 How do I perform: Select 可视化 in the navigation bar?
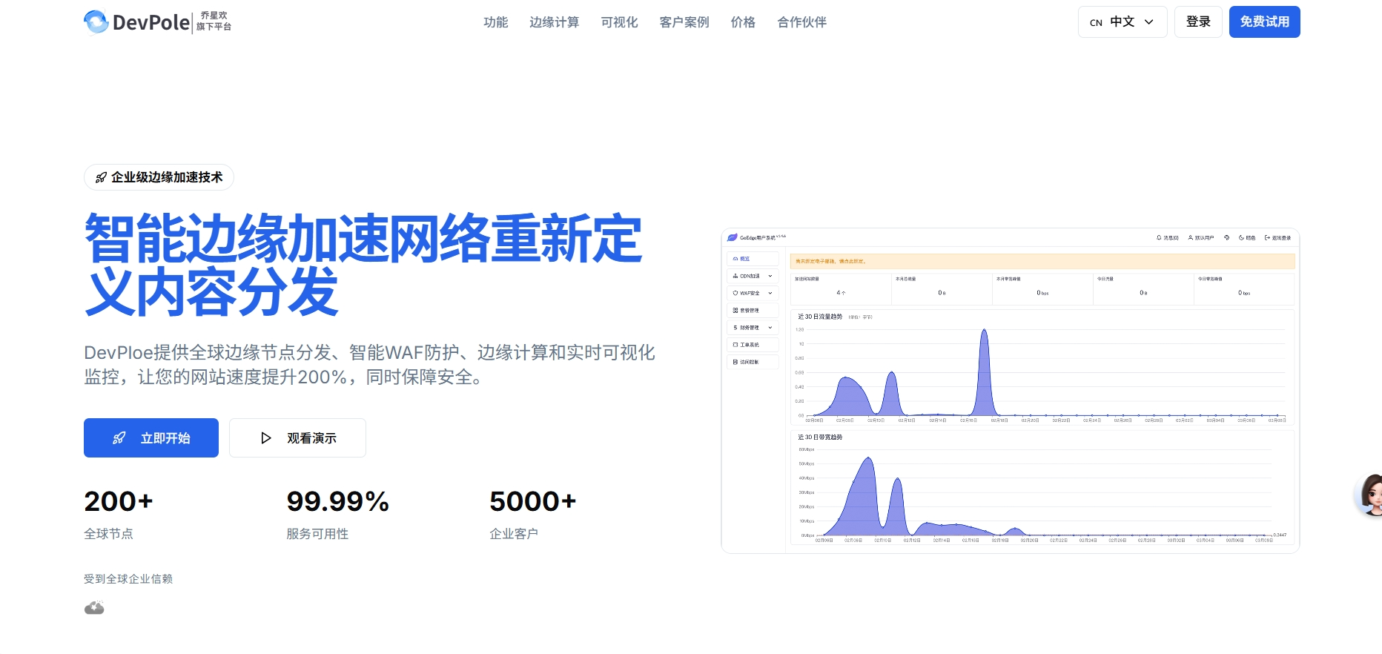click(619, 22)
